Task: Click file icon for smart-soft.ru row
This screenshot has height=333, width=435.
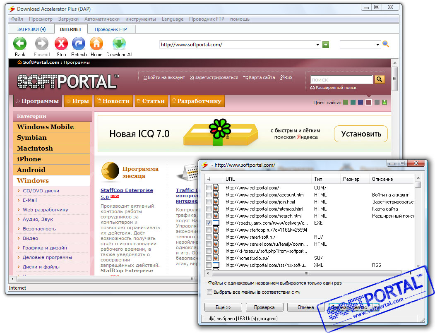Action: click(x=216, y=237)
